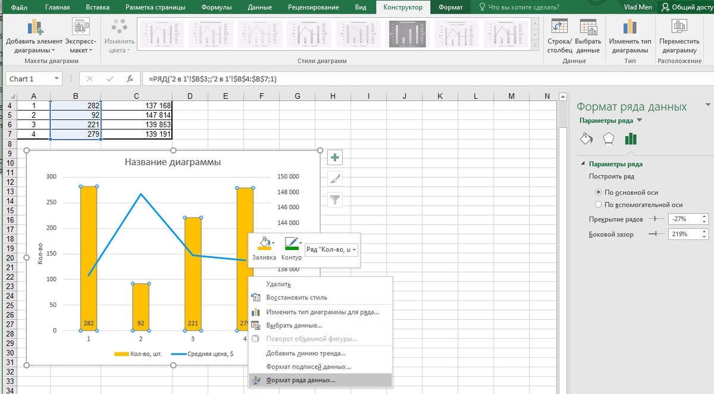Click Select Data icon (Выбрать данные) in ribbon

click(588, 27)
